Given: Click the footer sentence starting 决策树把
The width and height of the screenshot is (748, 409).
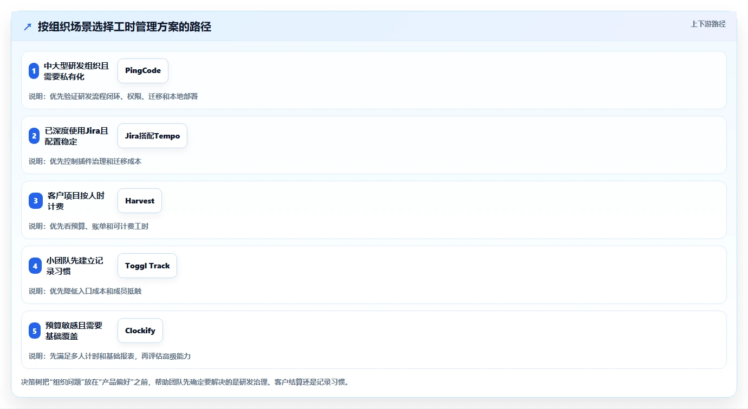Looking at the screenshot, I should click(x=186, y=382).
